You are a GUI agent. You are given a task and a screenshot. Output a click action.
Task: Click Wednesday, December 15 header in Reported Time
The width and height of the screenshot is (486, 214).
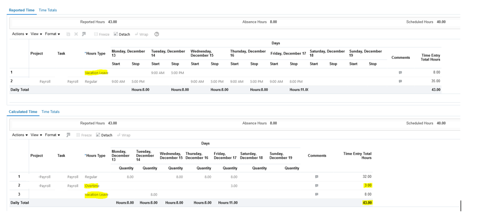coord(202,54)
